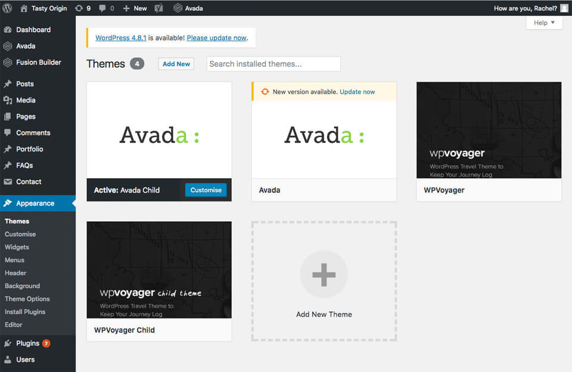Select Customise in Appearance submenu
The height and width of the screenshot is (372, 572).
pos(20,234)
